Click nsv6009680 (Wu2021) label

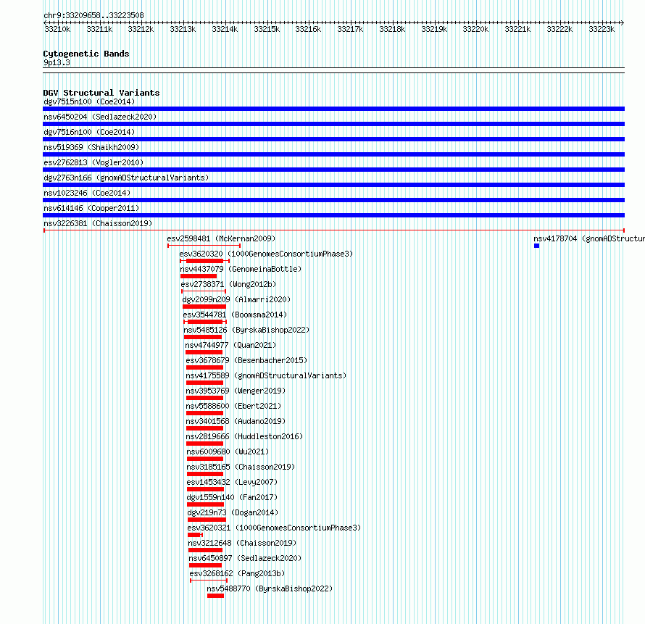[228, 452]
